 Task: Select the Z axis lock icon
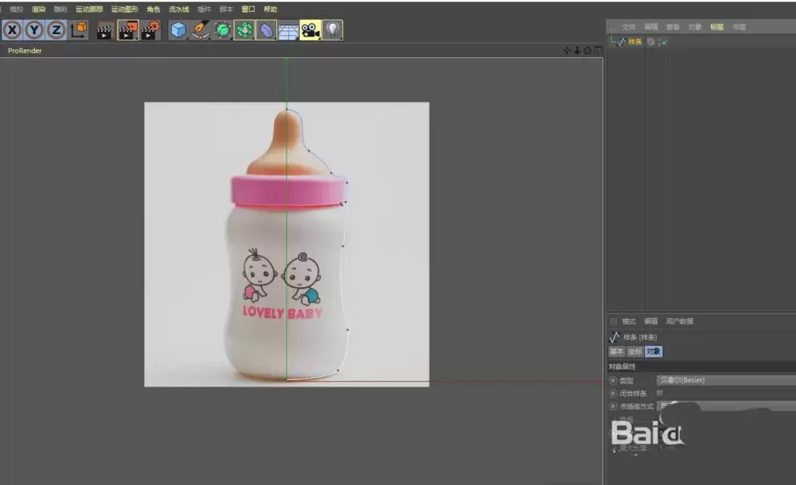coord(53,30)
